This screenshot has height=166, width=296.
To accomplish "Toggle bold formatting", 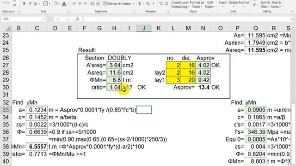I will tap(25, 4).
